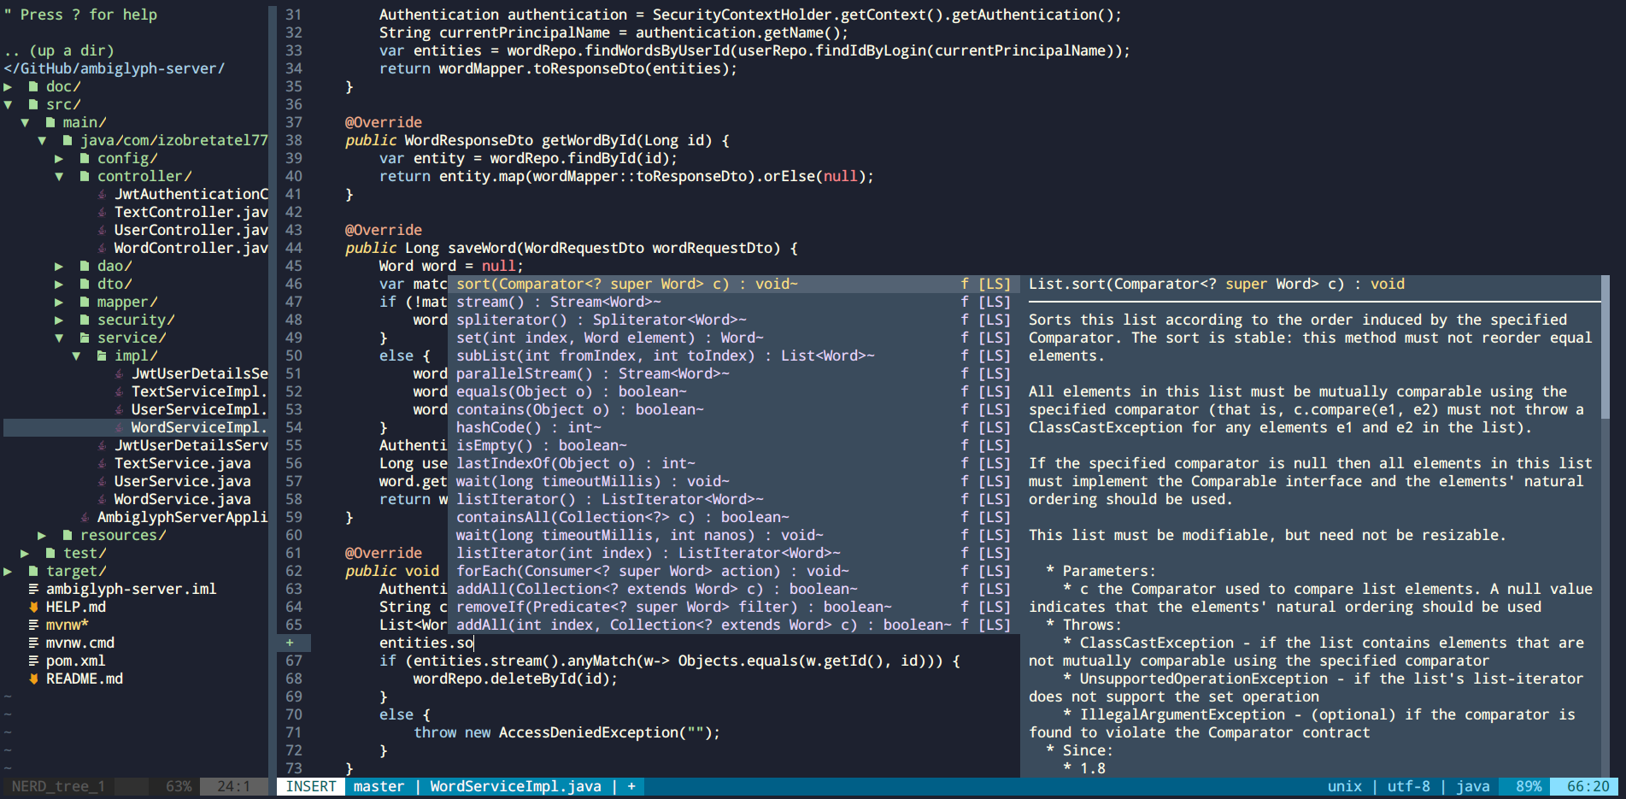Collapse the impl/ folder arrow
The image size is (1626, 799).
tap(76, 355)
